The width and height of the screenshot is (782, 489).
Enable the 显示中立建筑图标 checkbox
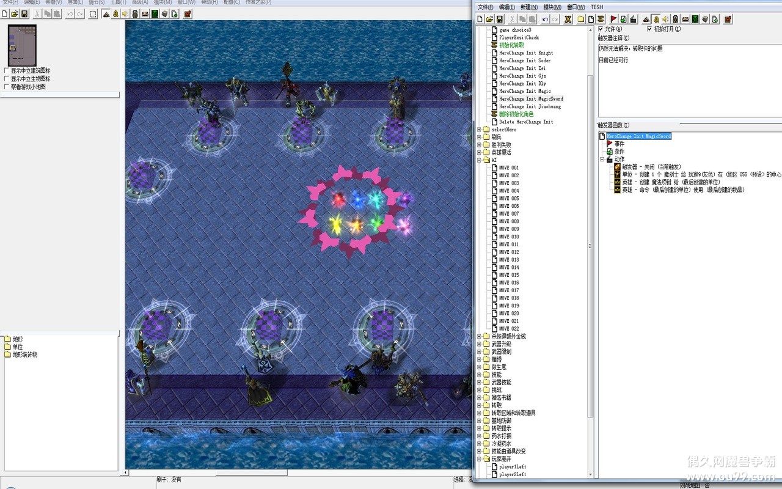coord(7,71)
